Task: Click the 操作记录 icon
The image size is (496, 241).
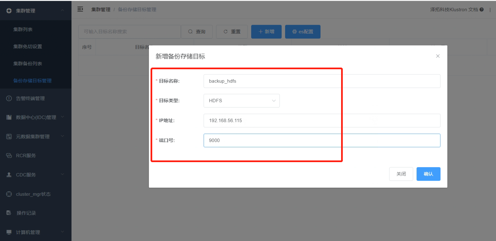Action: click(x=9, y=213)
